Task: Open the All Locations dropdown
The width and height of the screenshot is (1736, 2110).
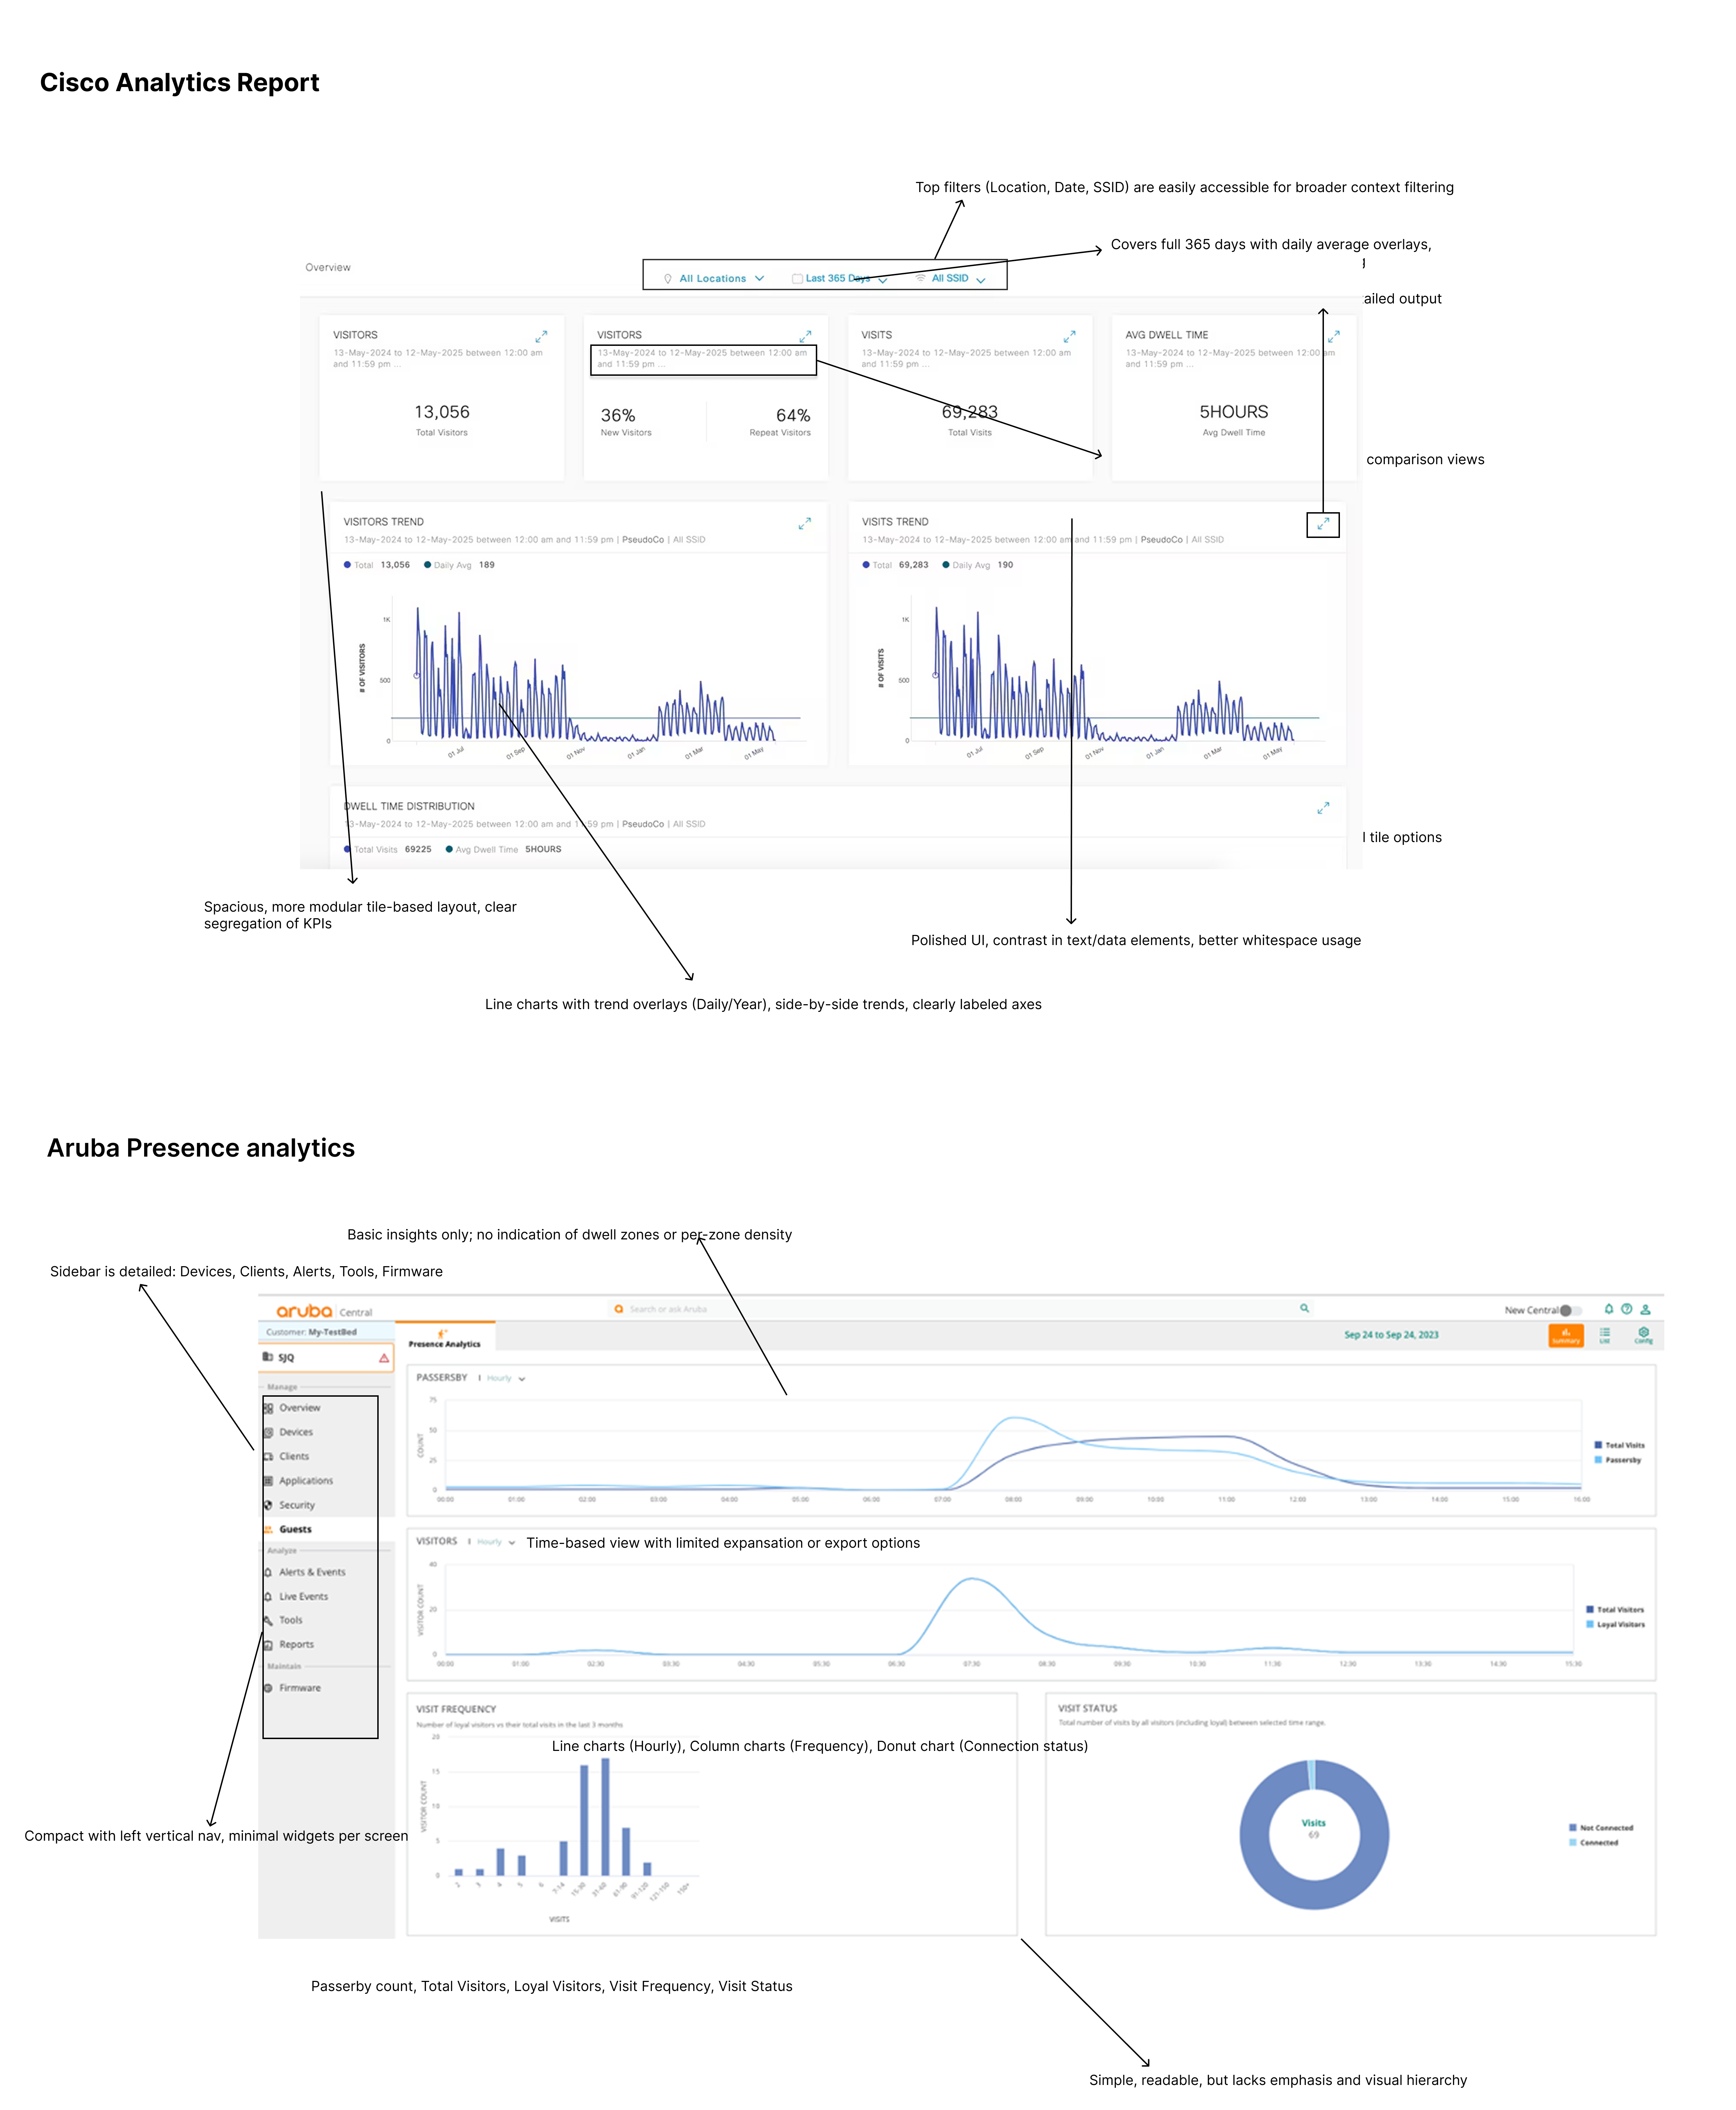Action: pos(715,279)
